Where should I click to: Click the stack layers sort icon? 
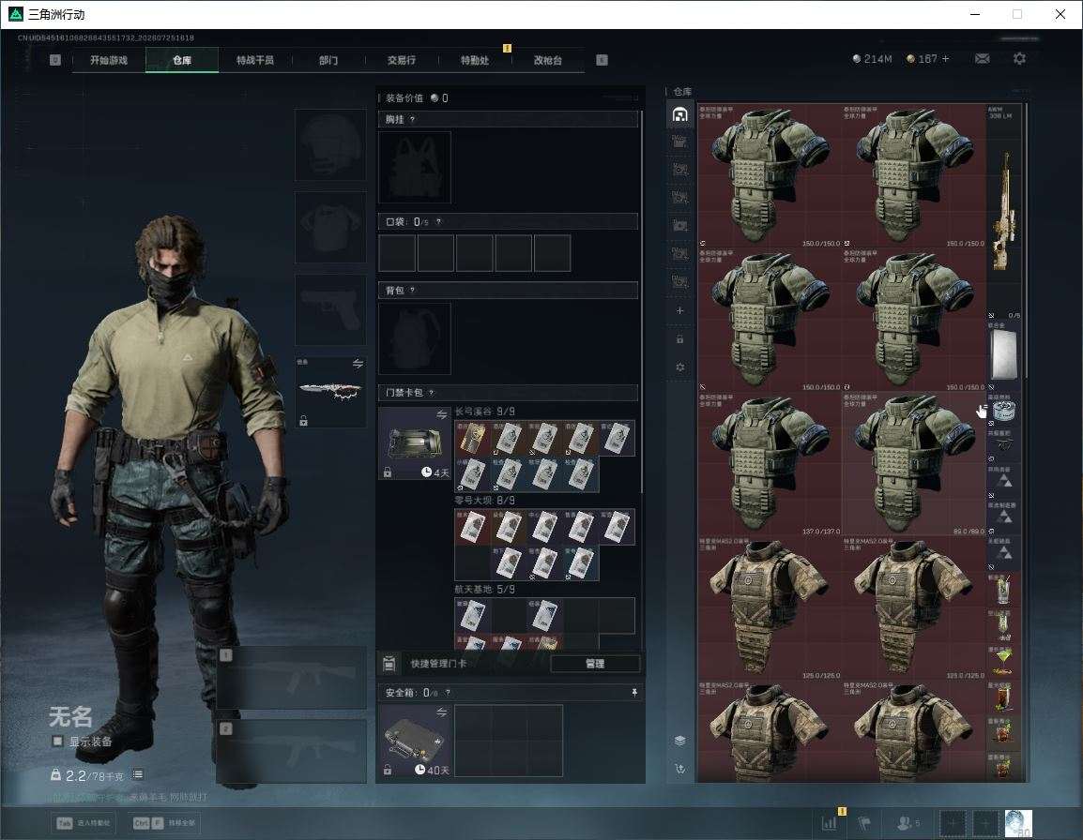pos(679,741)
